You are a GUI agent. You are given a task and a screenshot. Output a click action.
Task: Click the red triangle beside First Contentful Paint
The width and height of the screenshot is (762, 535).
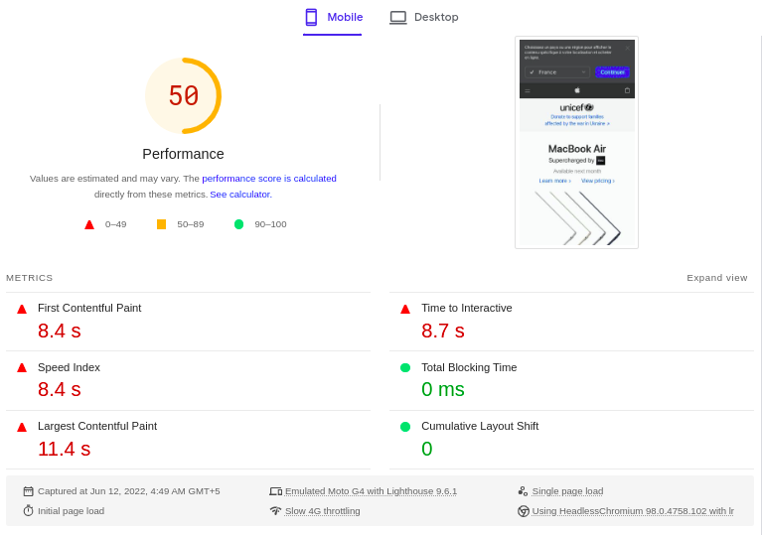pos(22,309)
